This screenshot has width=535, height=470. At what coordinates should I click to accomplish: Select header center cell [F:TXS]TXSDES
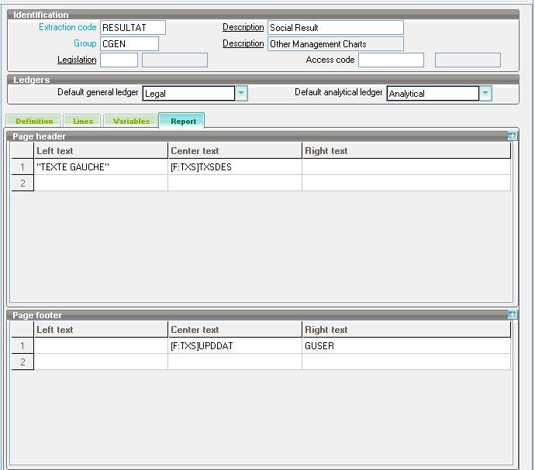(234, 167)
